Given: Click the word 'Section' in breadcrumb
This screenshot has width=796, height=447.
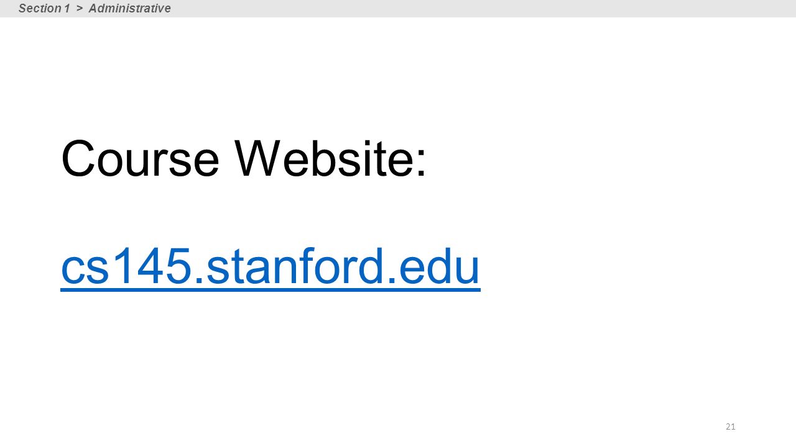Looking at the screenshot, I should pos(39,8).
